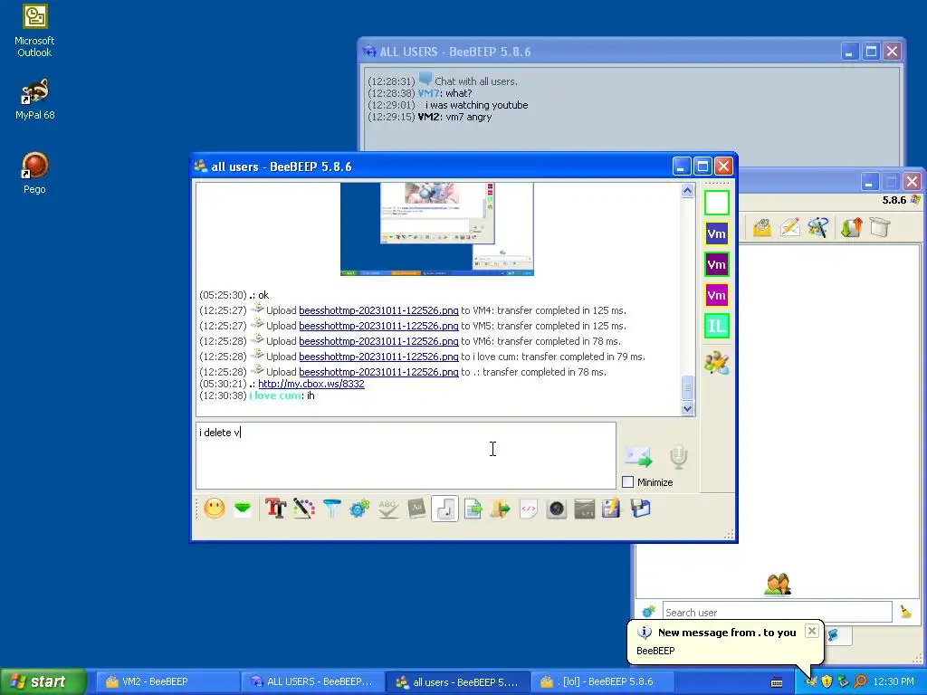Click the floppy disk with pencil icon
This screenshot has width=927, height=695.
611,509
